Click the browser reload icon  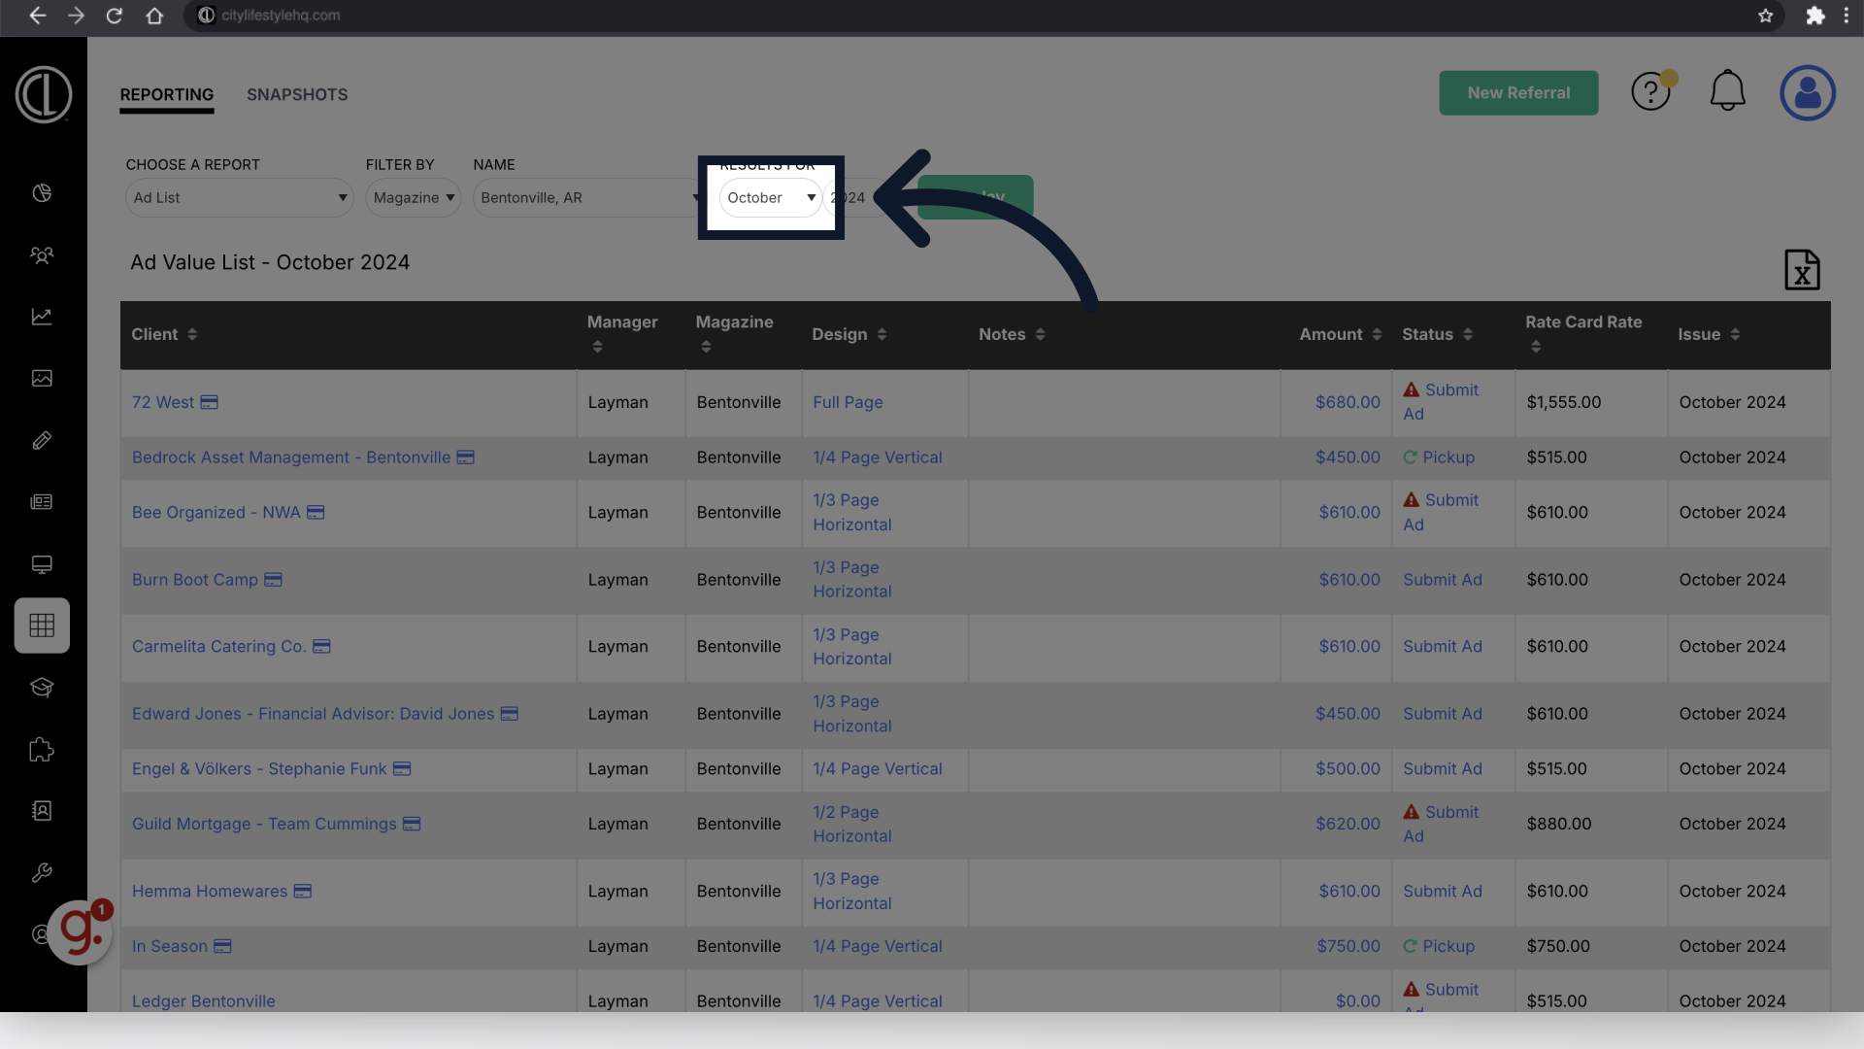click(115, 16)
